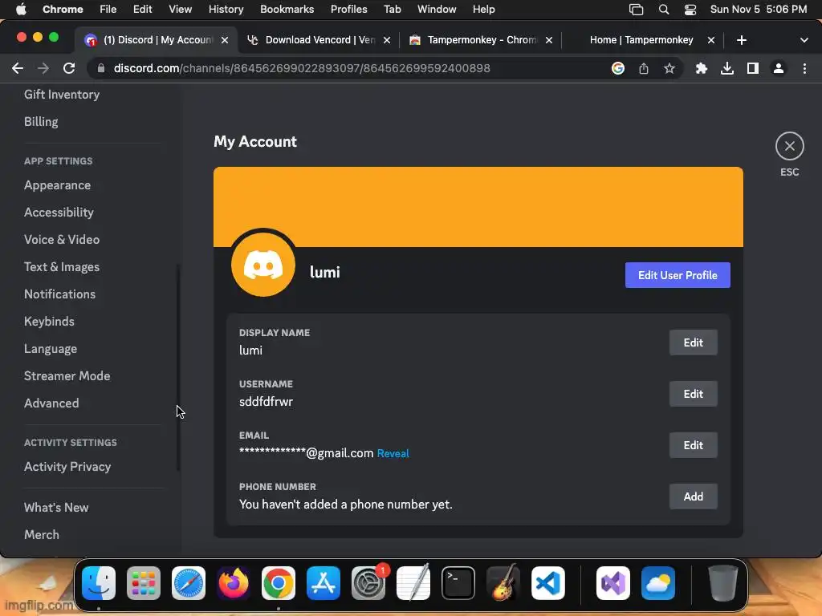Open Gift Inventory settings

(x=62, y=95)
